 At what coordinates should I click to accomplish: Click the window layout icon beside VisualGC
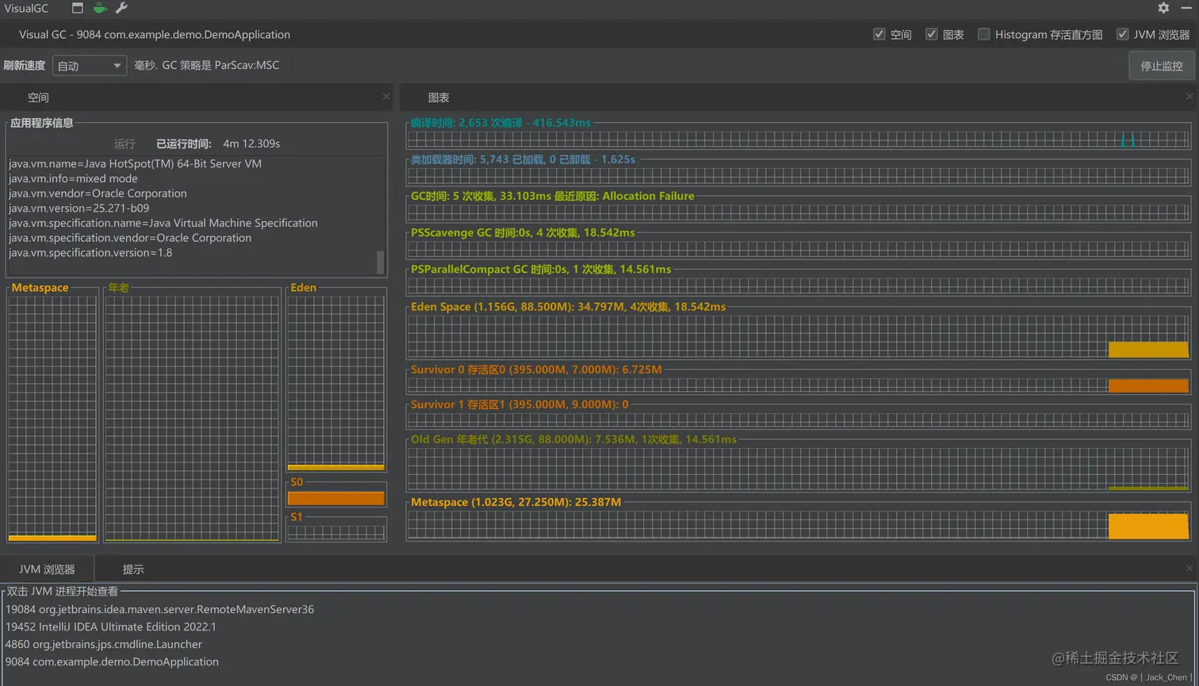[77, 8]
